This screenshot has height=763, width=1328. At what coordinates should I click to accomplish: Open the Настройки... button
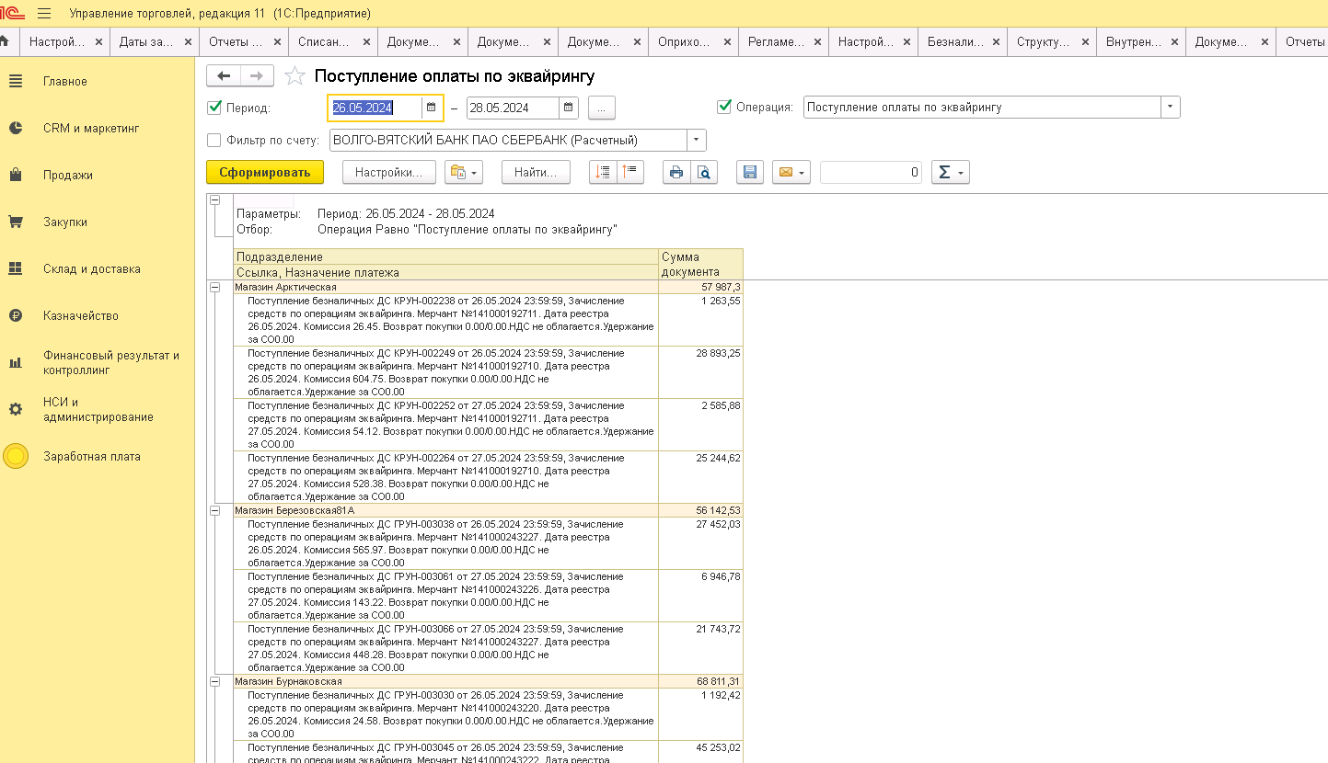click(x=388, y=172)
